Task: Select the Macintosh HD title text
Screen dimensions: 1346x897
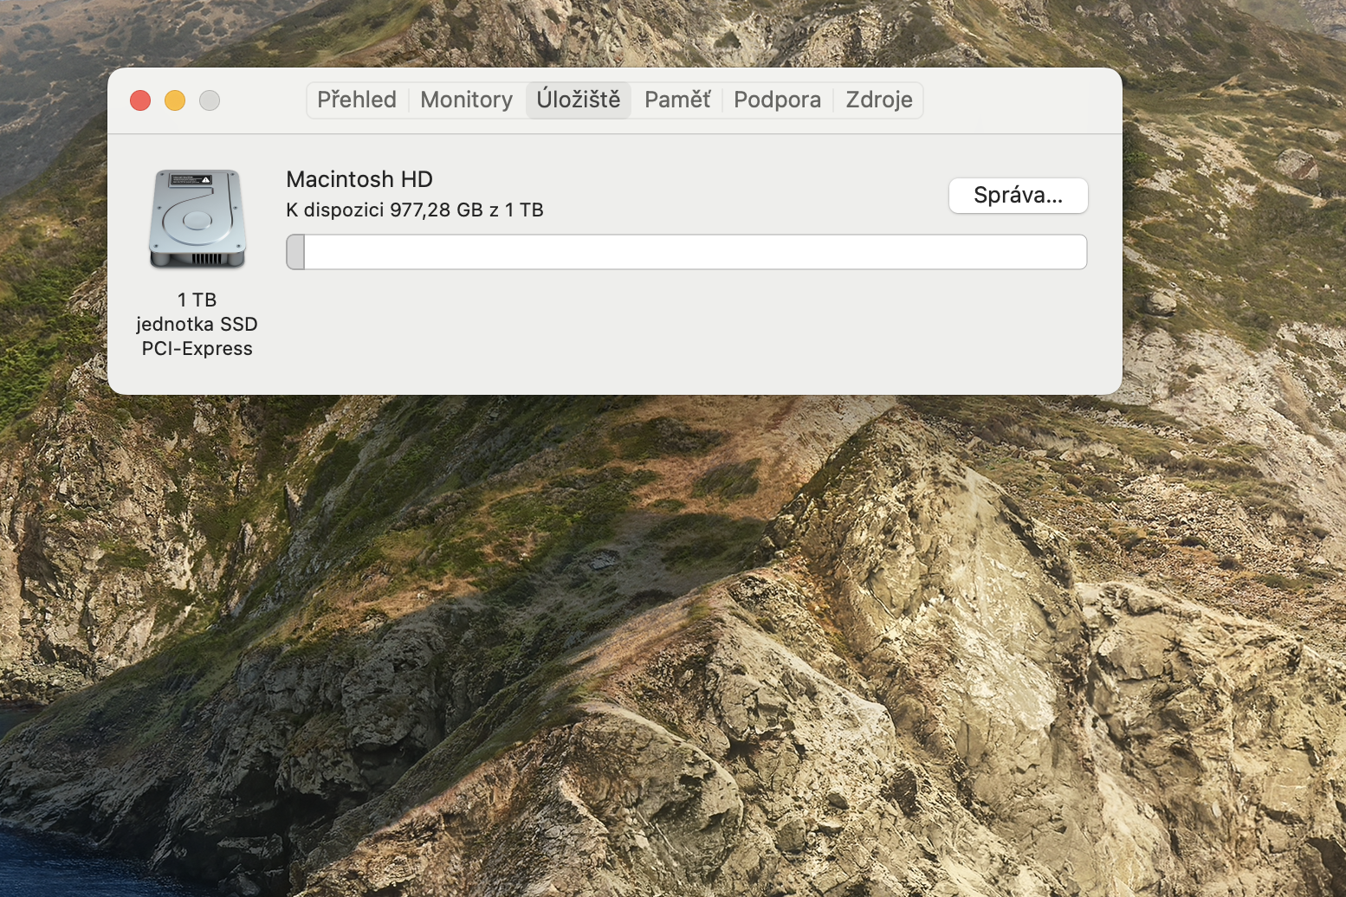Action: [x=359, y=179]
